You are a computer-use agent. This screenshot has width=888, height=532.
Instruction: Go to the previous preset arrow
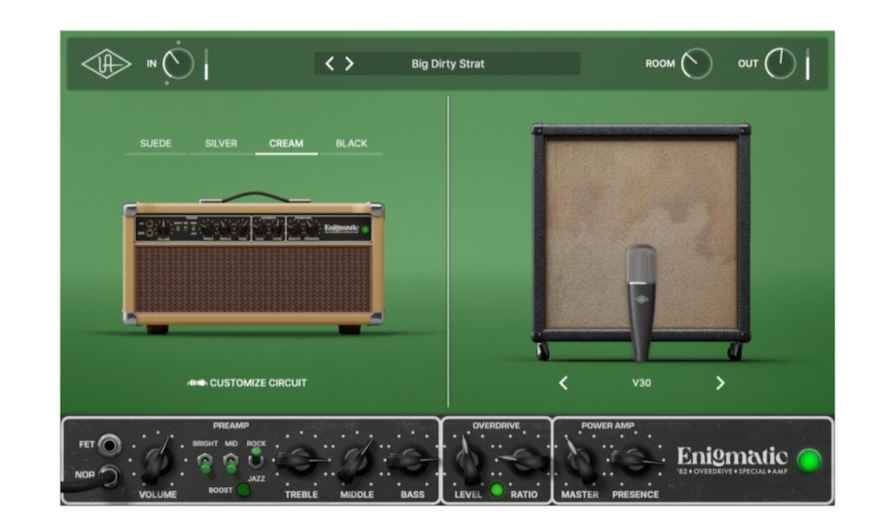pos(330,63)
